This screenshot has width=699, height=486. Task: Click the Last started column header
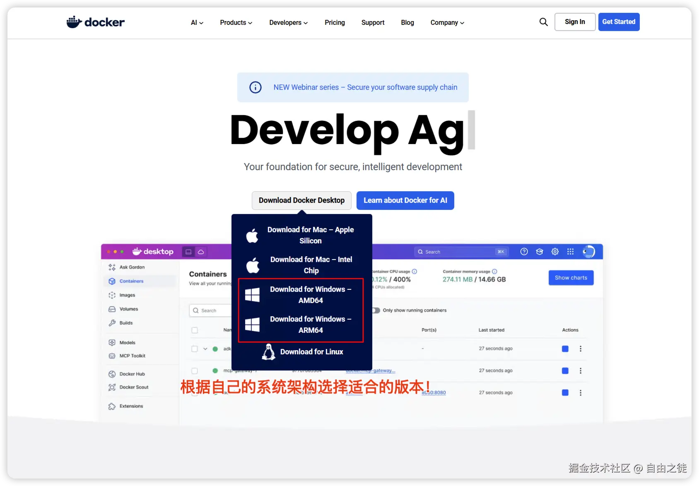tap(492, 330)
